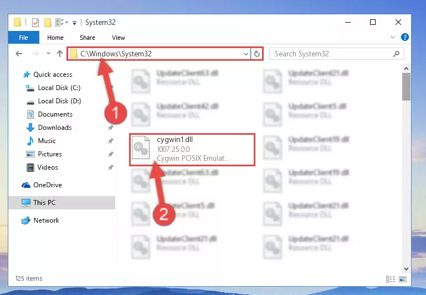
Task: Expand the ribbon with the chevron
Action: pyautogui.click(x=393, y=37)
